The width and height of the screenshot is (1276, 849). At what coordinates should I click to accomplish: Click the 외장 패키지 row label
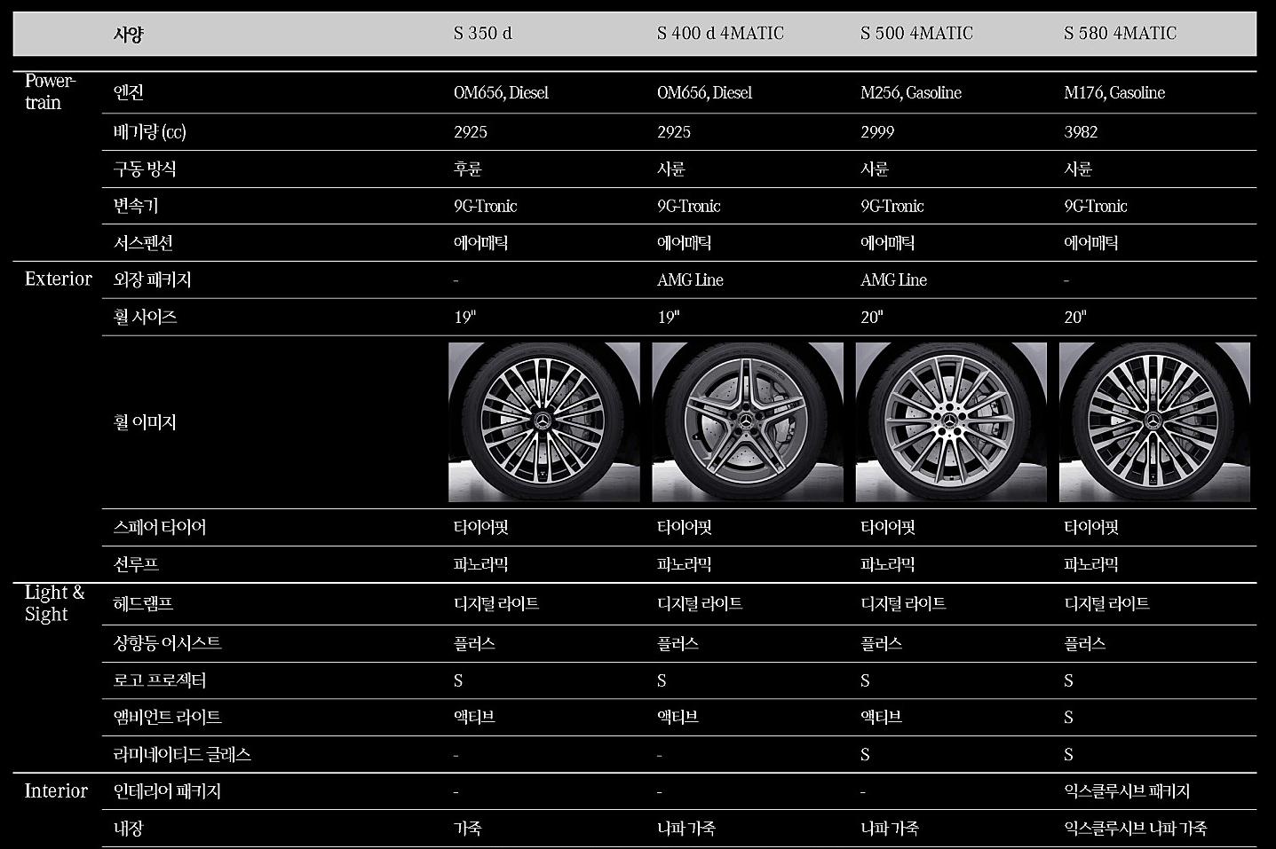click(152, 279)
